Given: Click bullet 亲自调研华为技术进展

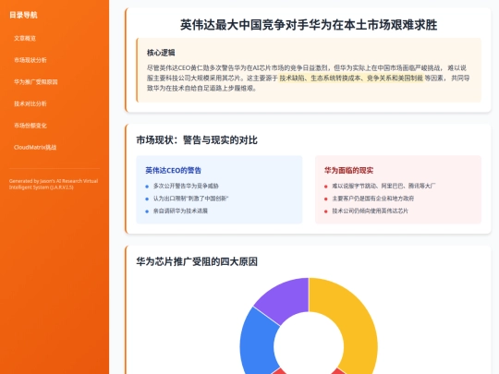Looking at the screenshot, I should [180, 211].
